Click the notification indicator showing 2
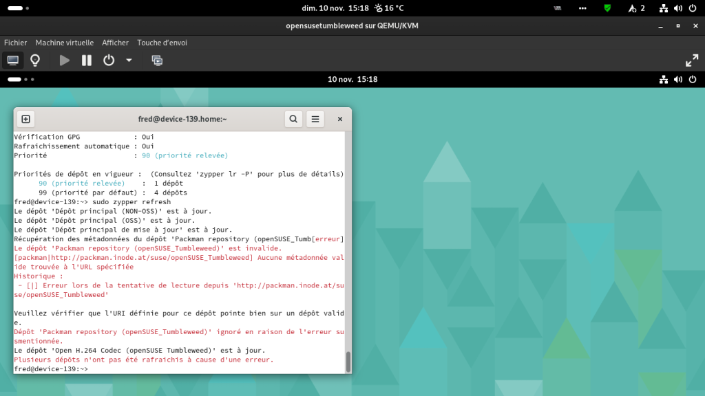 coord(637,8)
